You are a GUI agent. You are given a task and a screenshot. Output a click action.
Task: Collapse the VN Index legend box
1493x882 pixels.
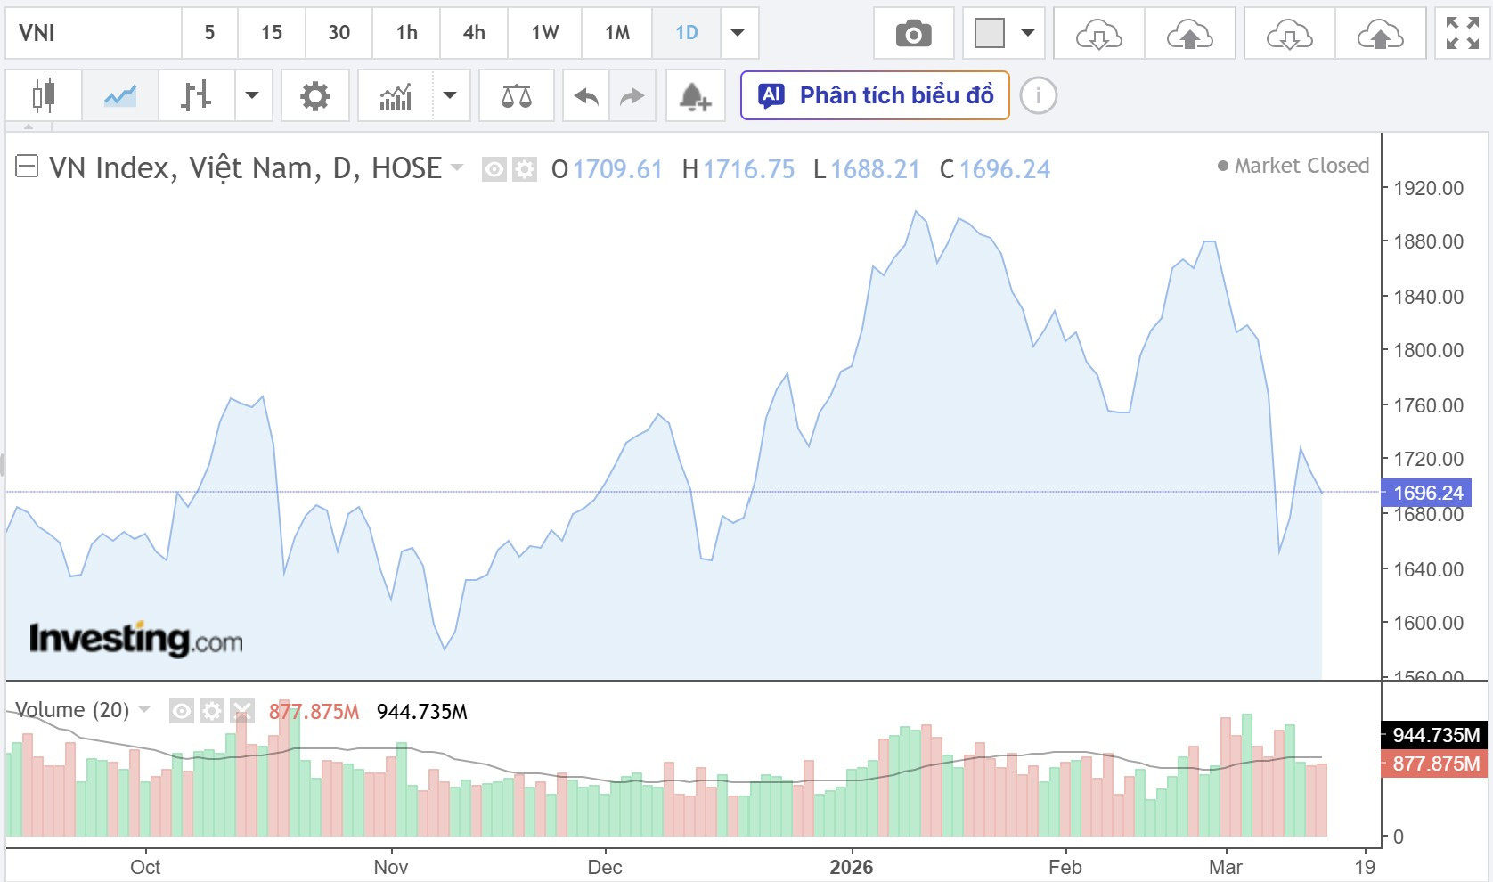click(x=27, y=167)
